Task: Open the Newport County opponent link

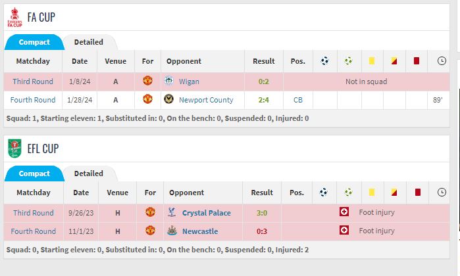Action: (206, 100)
